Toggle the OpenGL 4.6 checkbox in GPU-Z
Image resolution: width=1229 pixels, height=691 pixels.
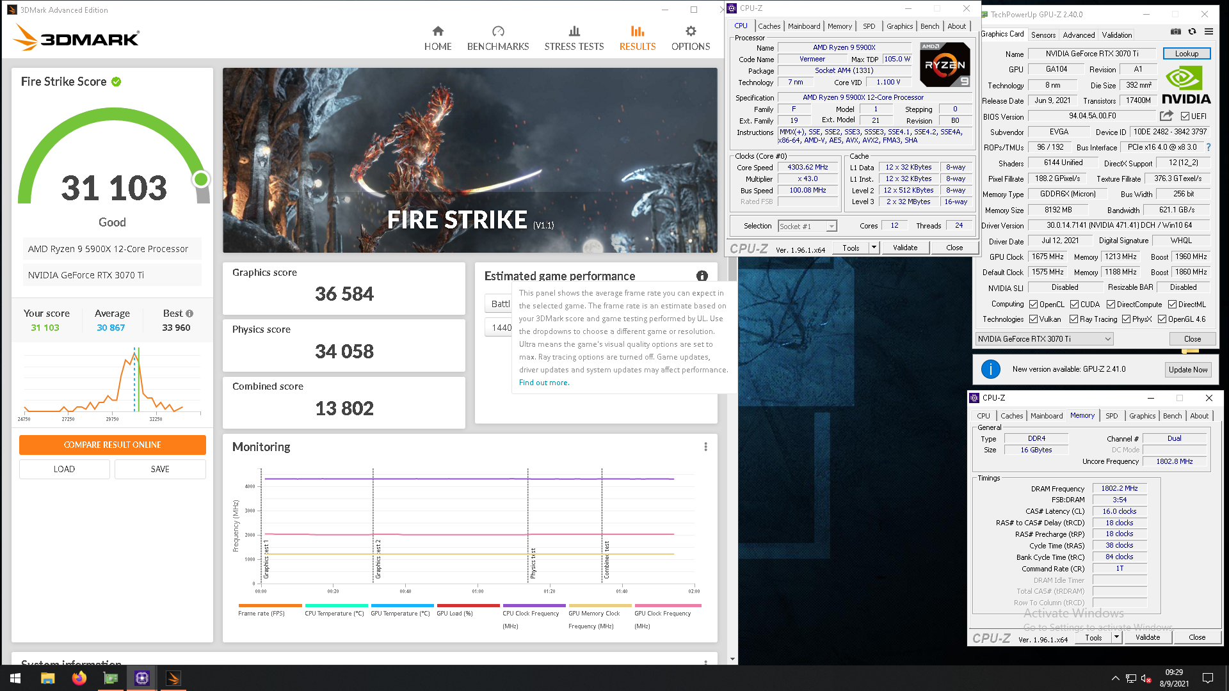1162,319
